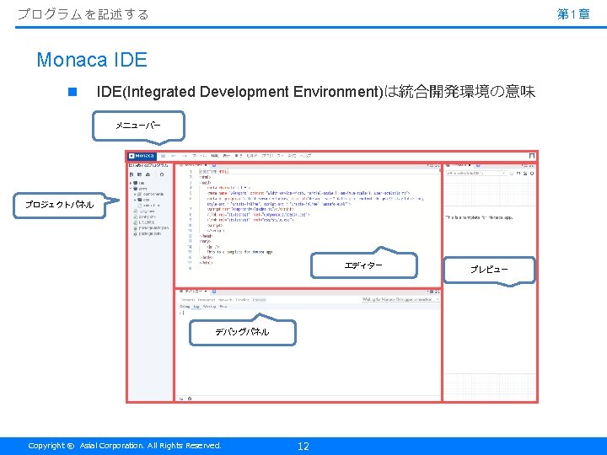Screen dimensions: 607x455
Task: Switch to the Network debugger tab
Action: (x=226, y=300)
